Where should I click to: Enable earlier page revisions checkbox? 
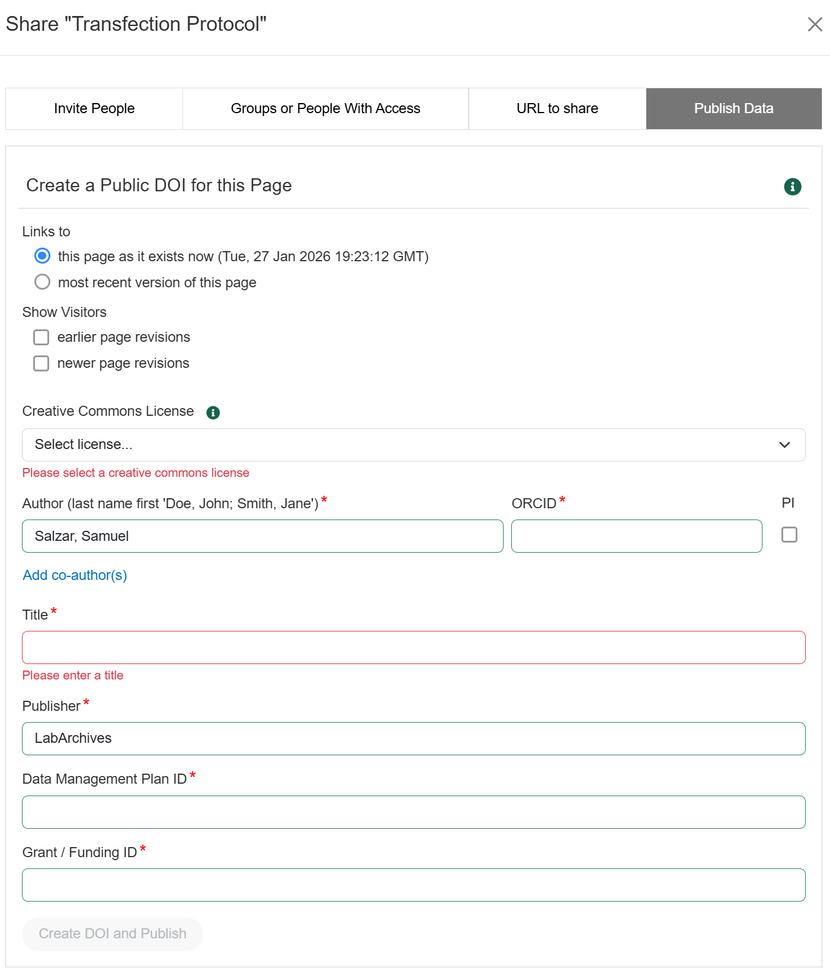41,337
